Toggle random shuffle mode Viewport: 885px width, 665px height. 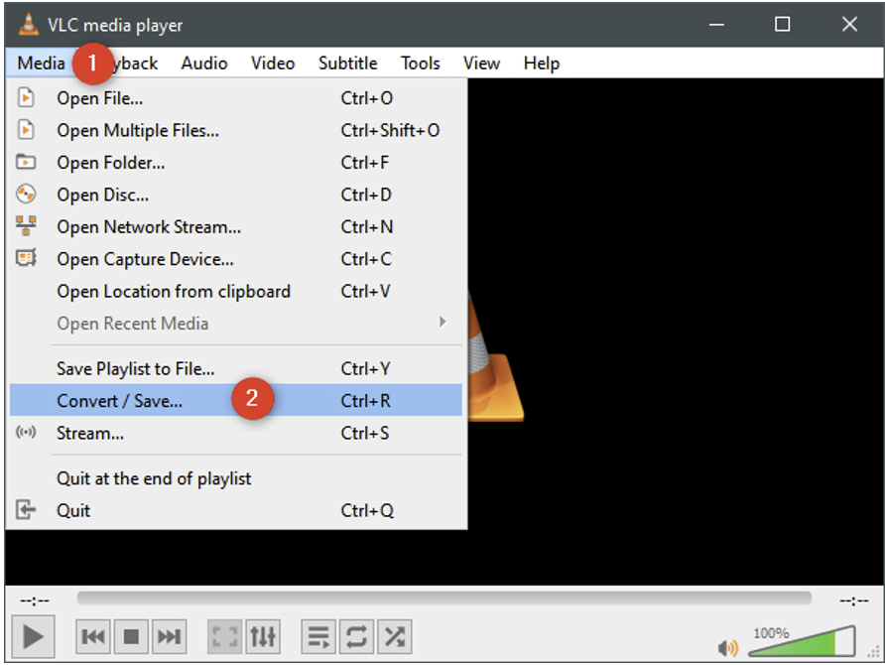(395, 637)
